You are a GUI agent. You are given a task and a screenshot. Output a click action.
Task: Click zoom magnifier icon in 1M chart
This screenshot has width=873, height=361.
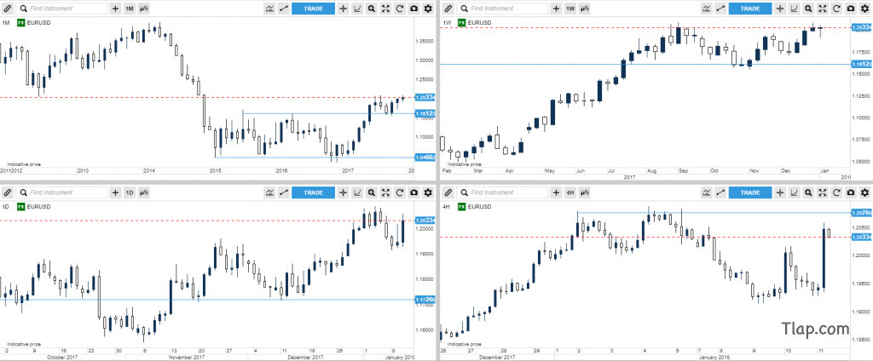(371, 9)
